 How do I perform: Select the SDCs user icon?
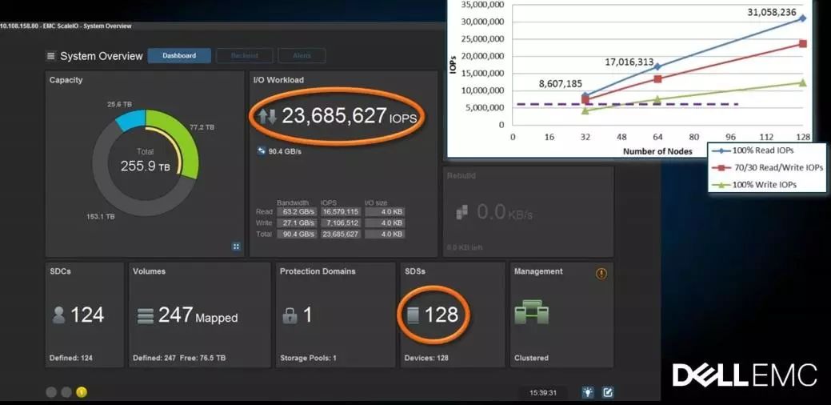(58, 315)
